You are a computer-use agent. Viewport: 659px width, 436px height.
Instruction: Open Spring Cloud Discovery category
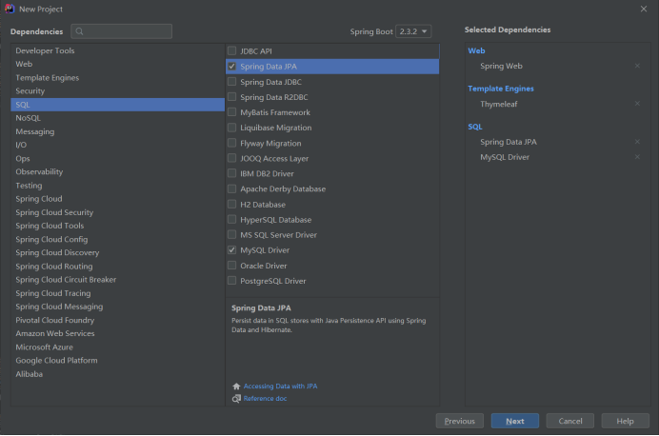(x=118, y=253)
